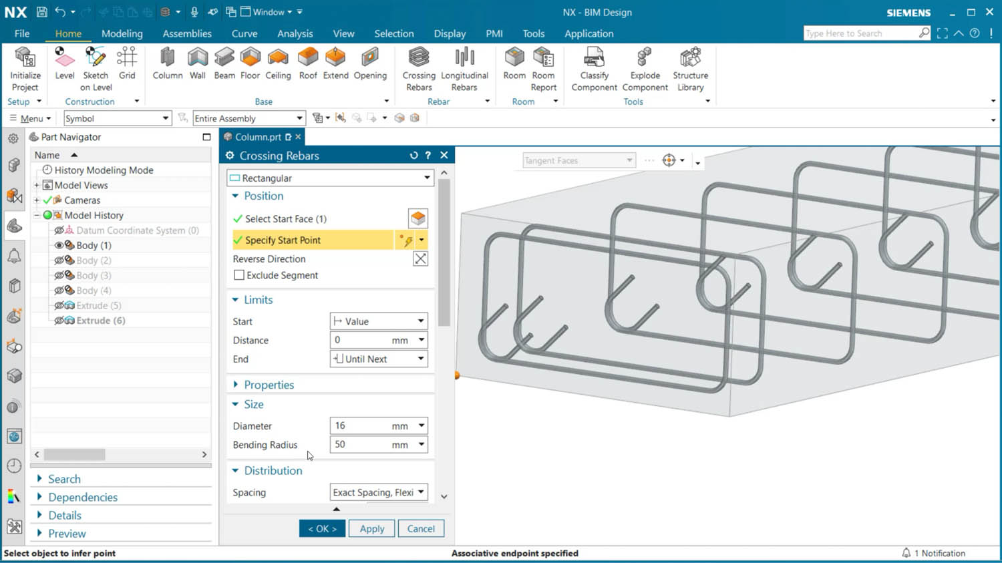This screenshot has width=1002, height=563.
Task: Show the hidden Extrude (6) feature
Action: point(59,321)
